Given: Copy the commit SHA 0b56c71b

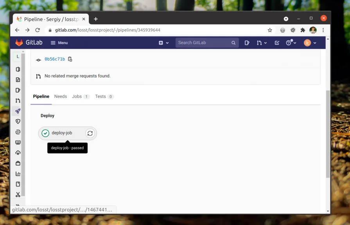Looking at the screenshot, I should [70, 59].
